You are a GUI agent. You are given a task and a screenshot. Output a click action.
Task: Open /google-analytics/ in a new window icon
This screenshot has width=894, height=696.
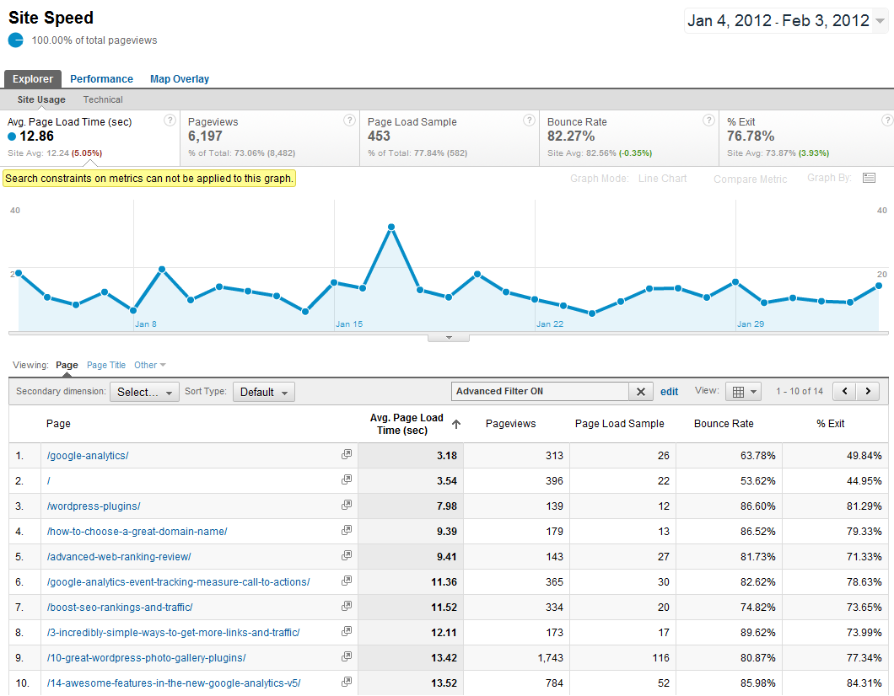pyautogui.click(x=346, y=453)
